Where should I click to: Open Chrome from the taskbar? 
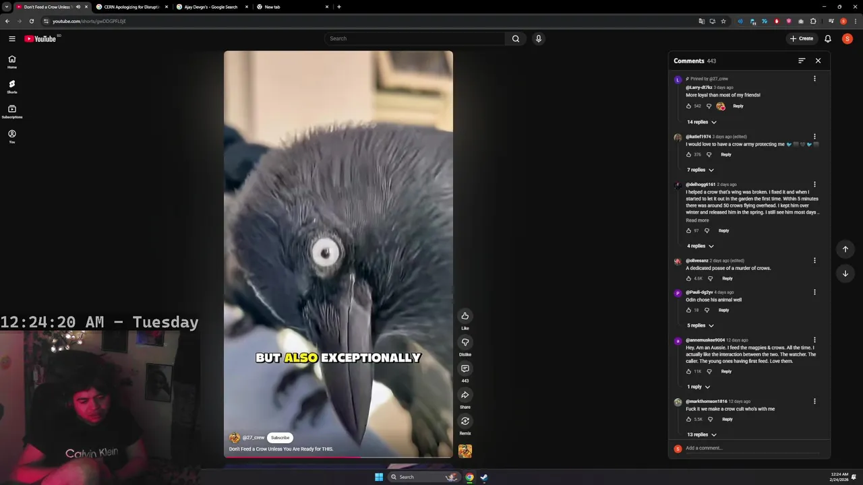469,477
